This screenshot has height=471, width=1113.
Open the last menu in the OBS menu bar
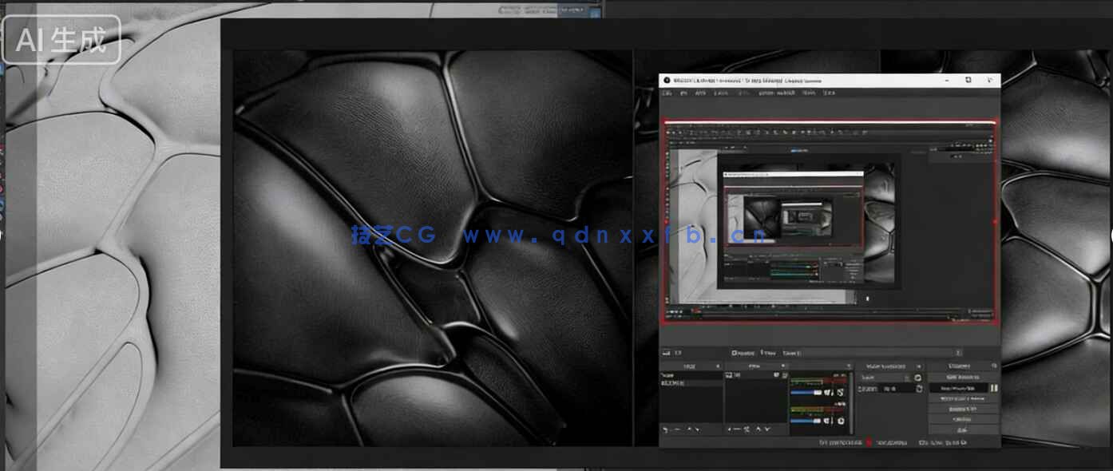coord(829,93)
